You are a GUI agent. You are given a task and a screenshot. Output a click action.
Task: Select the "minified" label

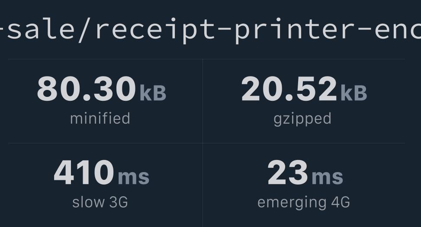[100, 118]
